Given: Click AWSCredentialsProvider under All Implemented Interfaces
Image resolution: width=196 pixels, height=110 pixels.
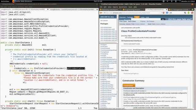Looking at the screenshot, I should click(132, 44).
